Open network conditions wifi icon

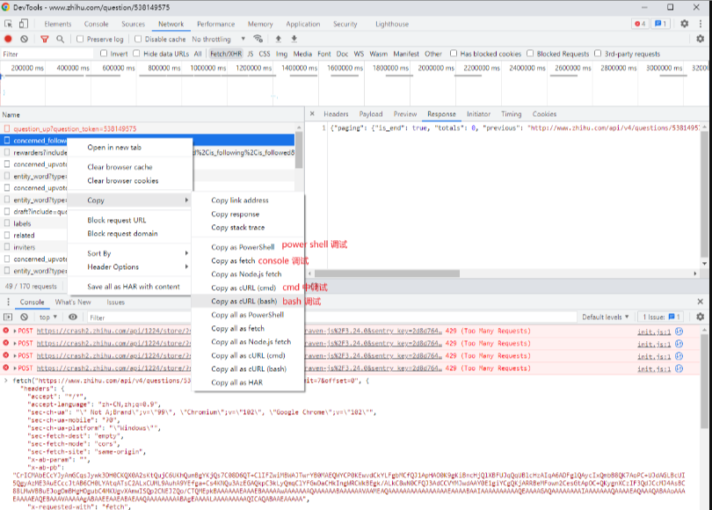click(x=258, y=39)
